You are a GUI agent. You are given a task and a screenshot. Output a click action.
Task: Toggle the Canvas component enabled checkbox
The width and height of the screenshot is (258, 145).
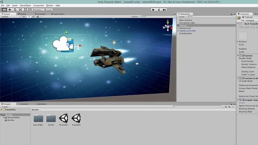(x=243, y=56)
